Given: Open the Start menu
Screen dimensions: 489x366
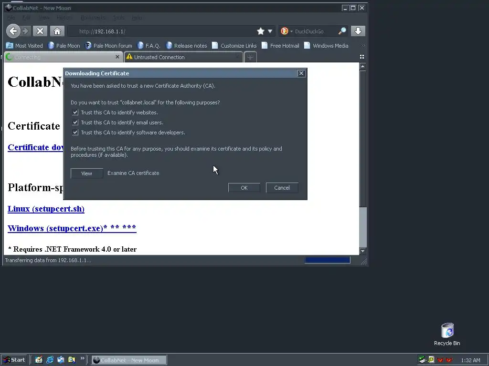Looking at the screenshot, I should pos(14,360).
